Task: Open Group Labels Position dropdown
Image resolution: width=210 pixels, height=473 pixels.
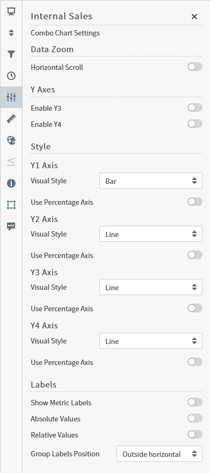Action: (x=160, y=454)
